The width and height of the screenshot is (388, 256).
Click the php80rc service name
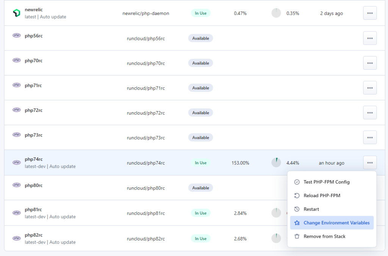(x=34, y=185)
